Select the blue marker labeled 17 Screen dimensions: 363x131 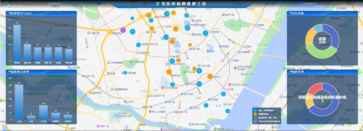172,61
